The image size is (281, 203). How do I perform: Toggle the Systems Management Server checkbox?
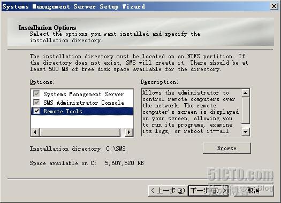pos(36,93)
